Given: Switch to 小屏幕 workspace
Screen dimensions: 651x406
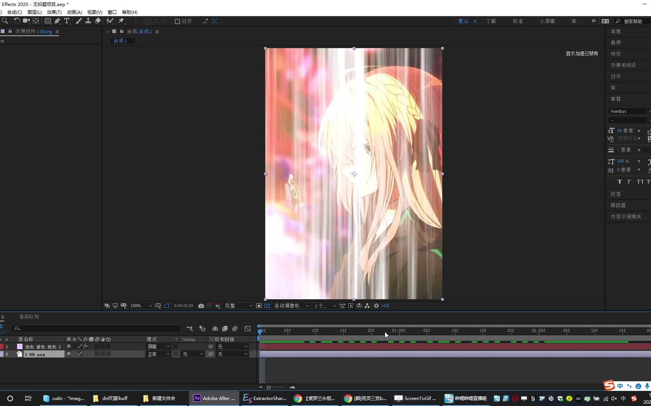Looking at the screenshot, I should (547, 21).
